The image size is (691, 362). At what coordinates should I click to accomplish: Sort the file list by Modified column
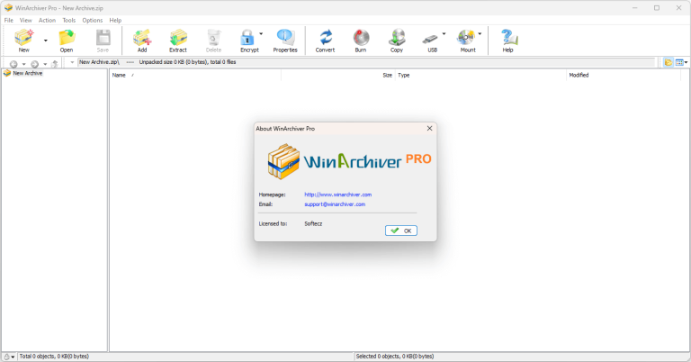click(578, 76)
